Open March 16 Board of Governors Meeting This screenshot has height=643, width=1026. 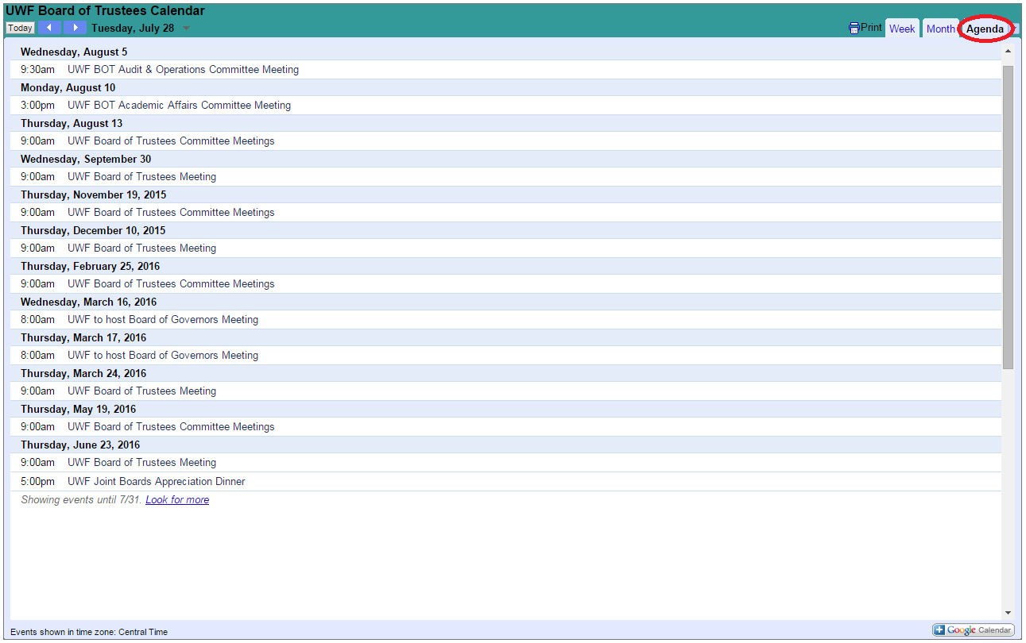(163, 320)
